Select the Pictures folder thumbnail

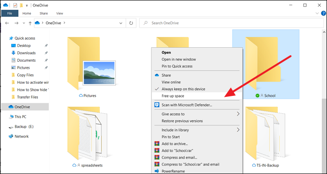[x=92, y=64]
